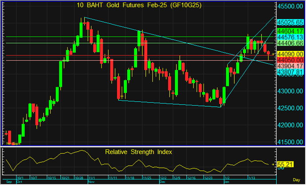Click the 45500.00 price scale label

point(290,7)
